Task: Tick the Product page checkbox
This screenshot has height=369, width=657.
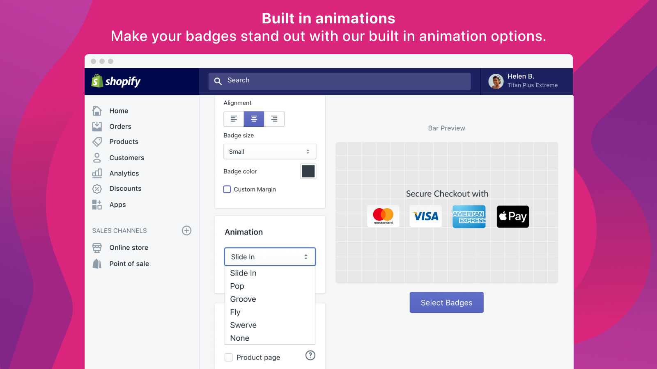Action: [x=229, y=358]
